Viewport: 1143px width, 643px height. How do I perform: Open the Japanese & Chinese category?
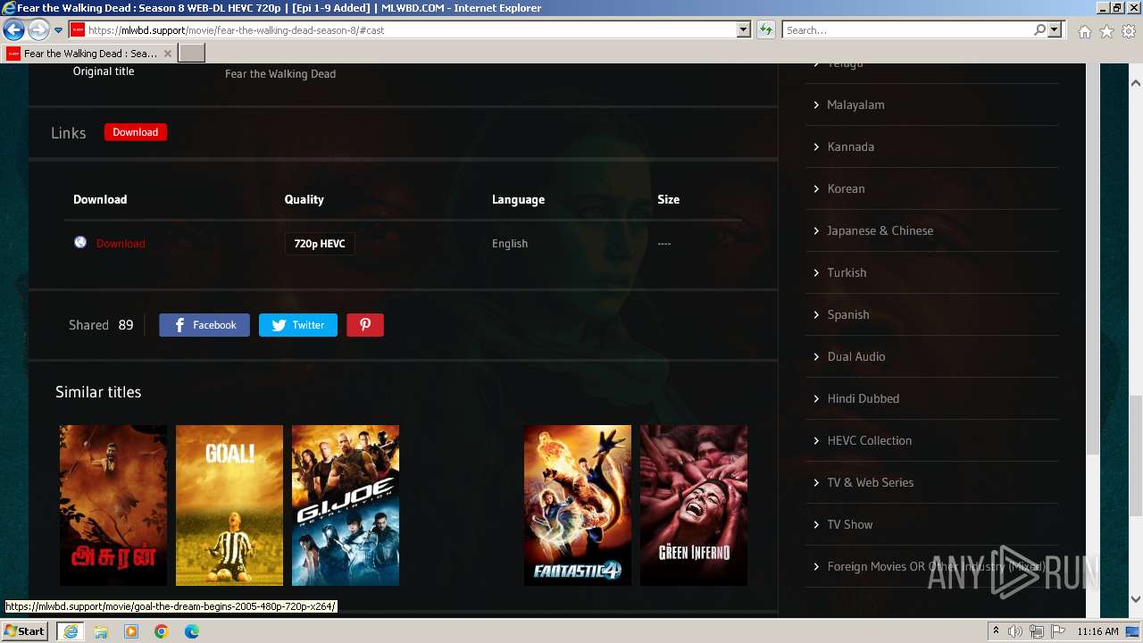point(880,230)
